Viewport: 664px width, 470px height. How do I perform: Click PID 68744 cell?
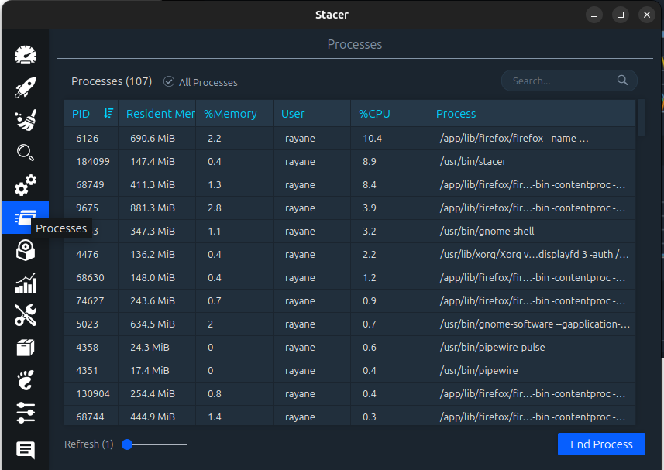click(x=90, y=417)
